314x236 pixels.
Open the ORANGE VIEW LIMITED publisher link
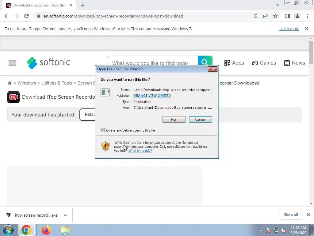pyautogui.click(x=152, y=96)
